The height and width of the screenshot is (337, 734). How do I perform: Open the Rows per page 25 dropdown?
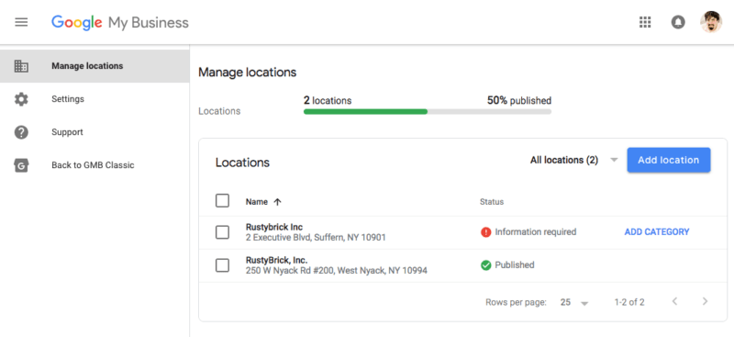click(574, 302)
